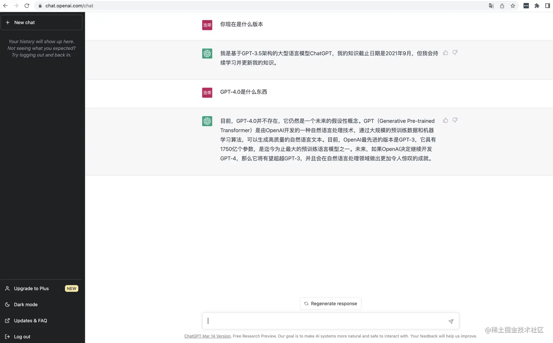Open Upgrade to Plus
This screenshot has width=553, height=343.
pos(31,289)
